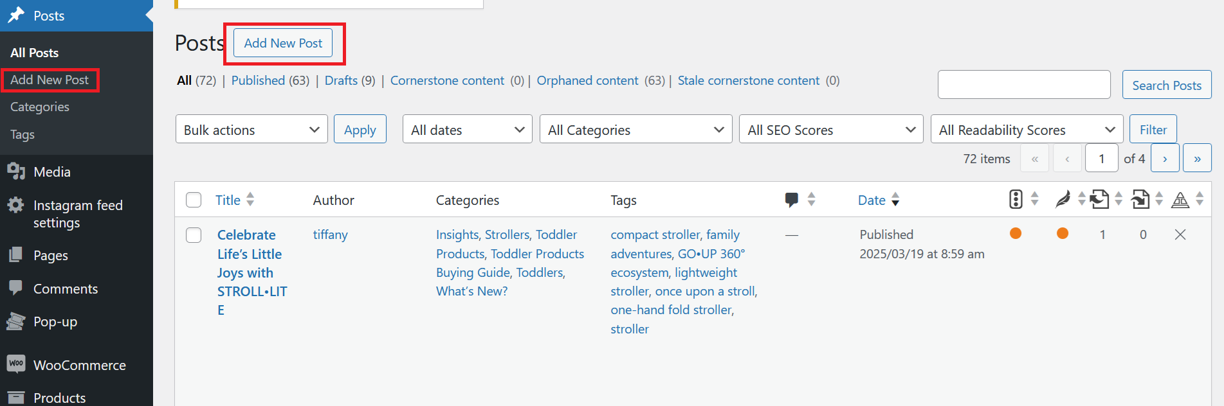Select Add New Post in sidebar submenu
The image size is (1224, 406).
coord(50,80)
